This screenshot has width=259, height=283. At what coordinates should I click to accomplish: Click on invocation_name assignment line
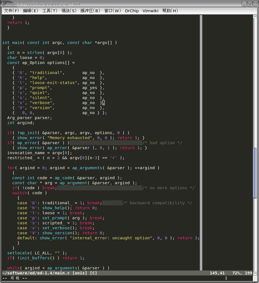tap(40, 153)
